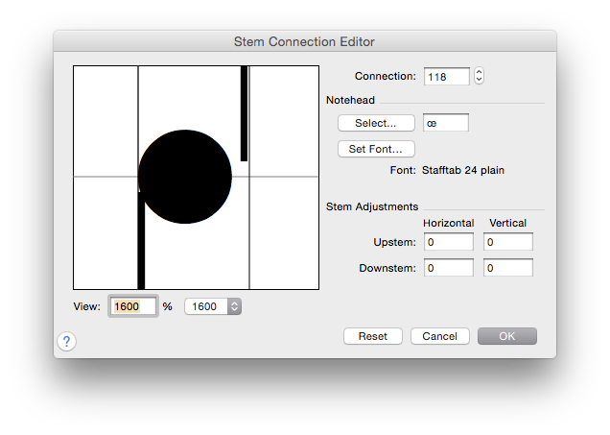
Task: Click the 'Horizontal' column header
Action: click(x=449, y=223)
